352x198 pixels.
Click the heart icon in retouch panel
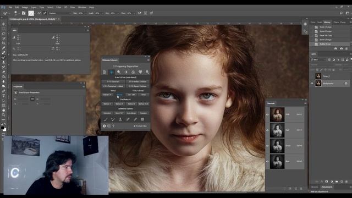pyautogui.click(x=140, y=72)
